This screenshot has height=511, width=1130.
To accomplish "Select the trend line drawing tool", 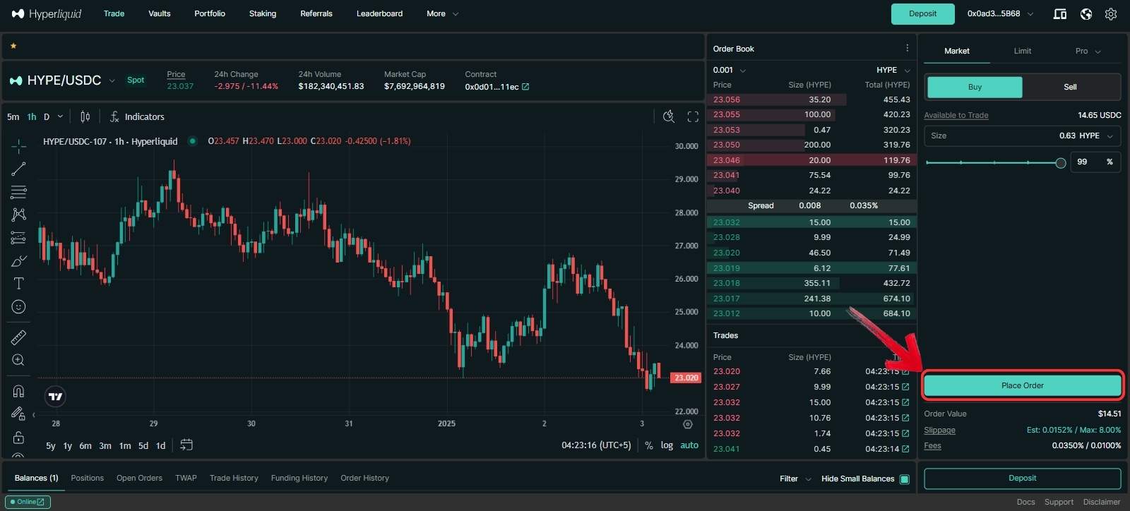I will pos(19,169).
